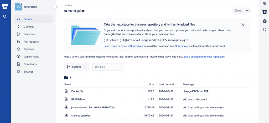Image resolution: width=269 pixels, height=123 pixels.
Task: Dismiss the next steps banner
Action: [243, 25]
